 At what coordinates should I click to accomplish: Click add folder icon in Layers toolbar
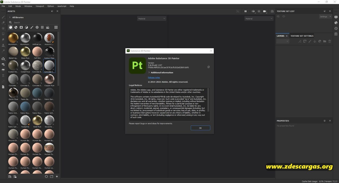coord(325,41)
